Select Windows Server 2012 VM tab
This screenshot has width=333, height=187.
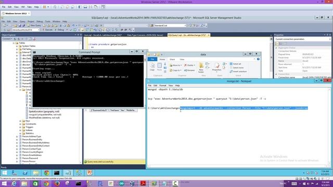[16, 14]
